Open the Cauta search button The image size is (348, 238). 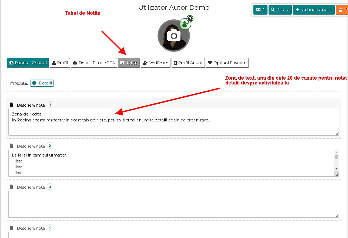click(x=280, y=10)
